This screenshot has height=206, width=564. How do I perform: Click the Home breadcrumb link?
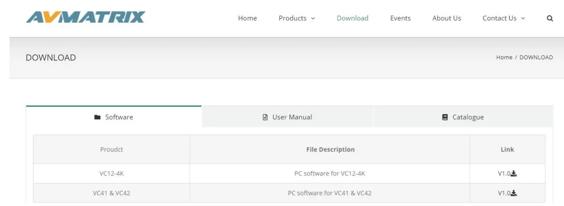pos(504,58)
